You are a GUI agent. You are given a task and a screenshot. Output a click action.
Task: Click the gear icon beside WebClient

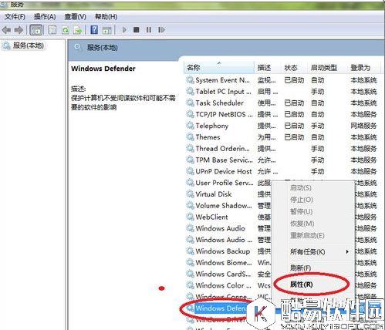coord(190,217)
